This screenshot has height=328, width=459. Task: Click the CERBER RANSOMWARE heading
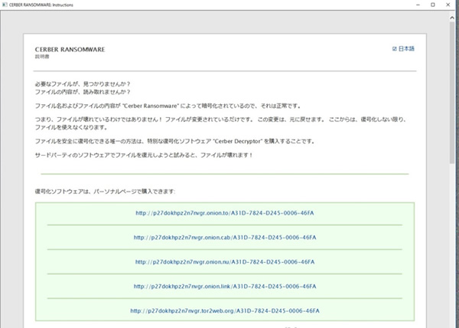pyautogui.click(x=70, y=50)
